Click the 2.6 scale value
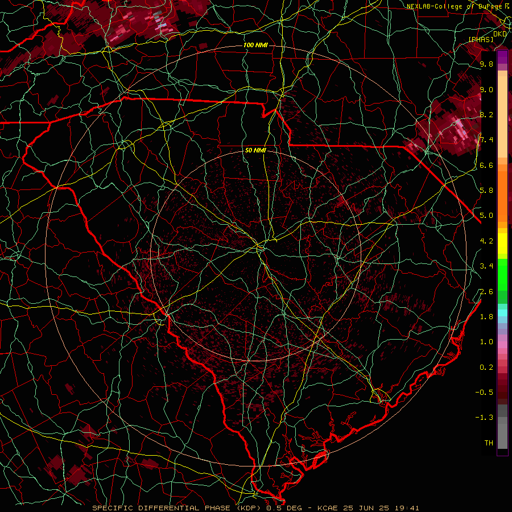Screen dimensions: 512x512 pos(486,291)
